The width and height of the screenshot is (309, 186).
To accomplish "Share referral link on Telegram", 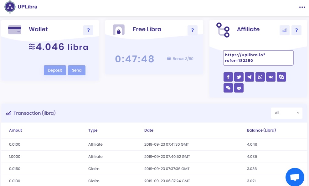I will [x=250, y=77].
